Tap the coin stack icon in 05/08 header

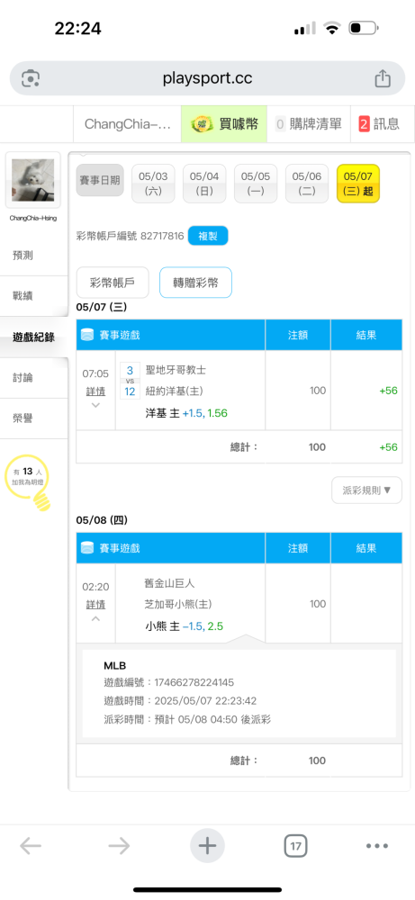[87, 548]
